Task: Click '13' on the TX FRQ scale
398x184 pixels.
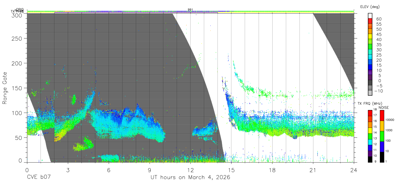Action: point(376,139)
